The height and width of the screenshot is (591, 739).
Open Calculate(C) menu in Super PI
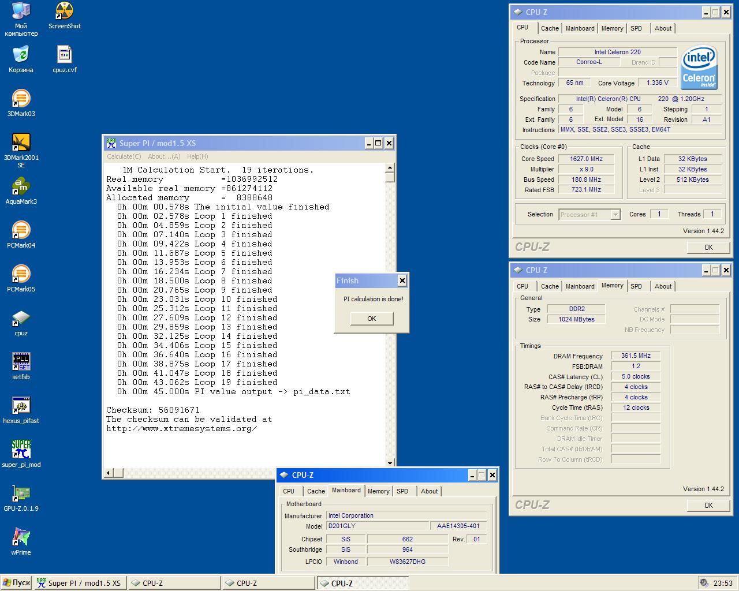click(x=124, y=156)
